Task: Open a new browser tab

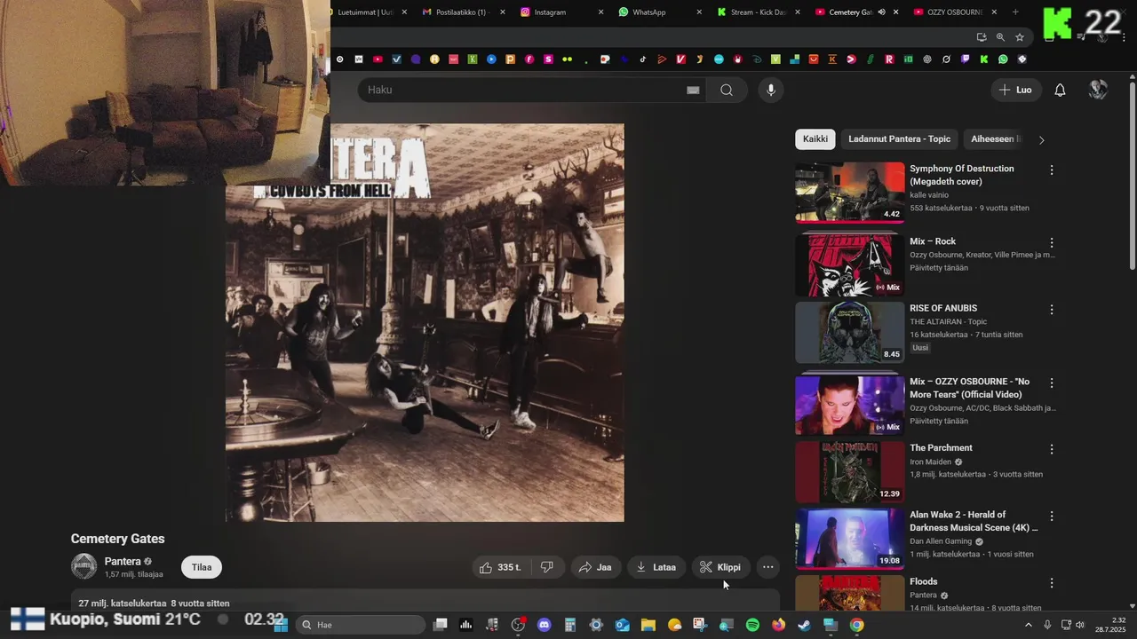Action: pos(1015,12)
